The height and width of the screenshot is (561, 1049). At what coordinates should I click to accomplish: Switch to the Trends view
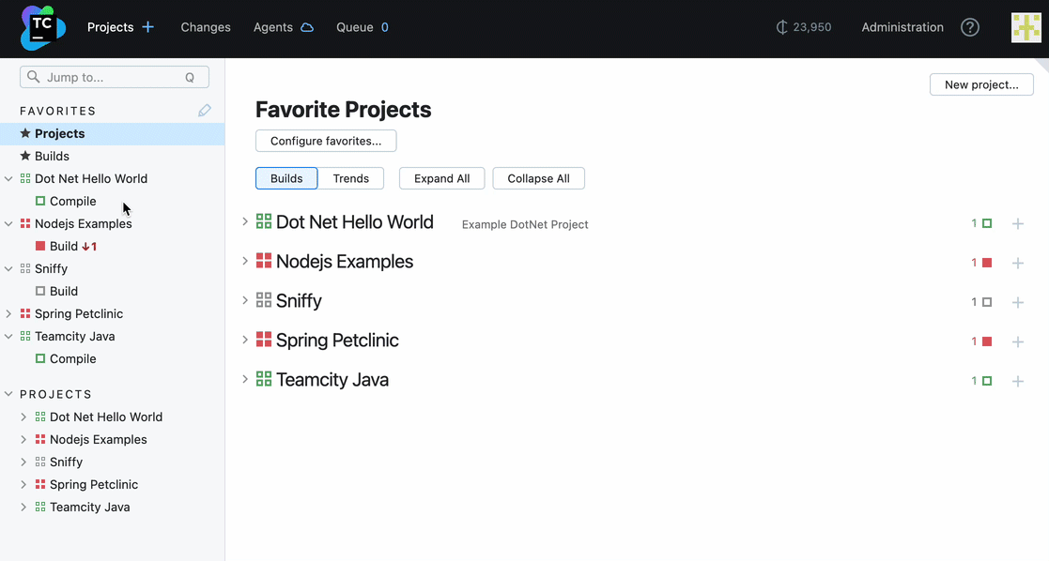click(351, 178)
